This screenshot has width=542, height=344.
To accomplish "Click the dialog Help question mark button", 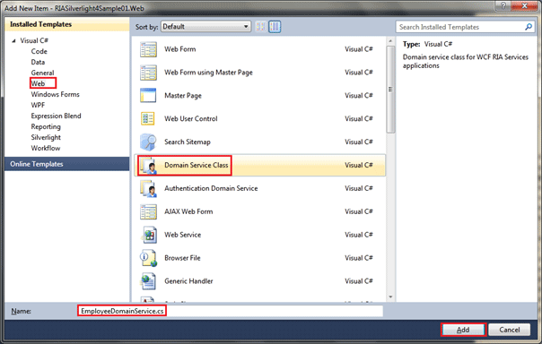I will (503, 5).
